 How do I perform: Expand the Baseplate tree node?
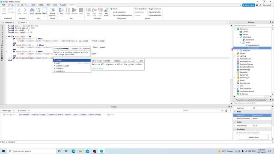238,50
